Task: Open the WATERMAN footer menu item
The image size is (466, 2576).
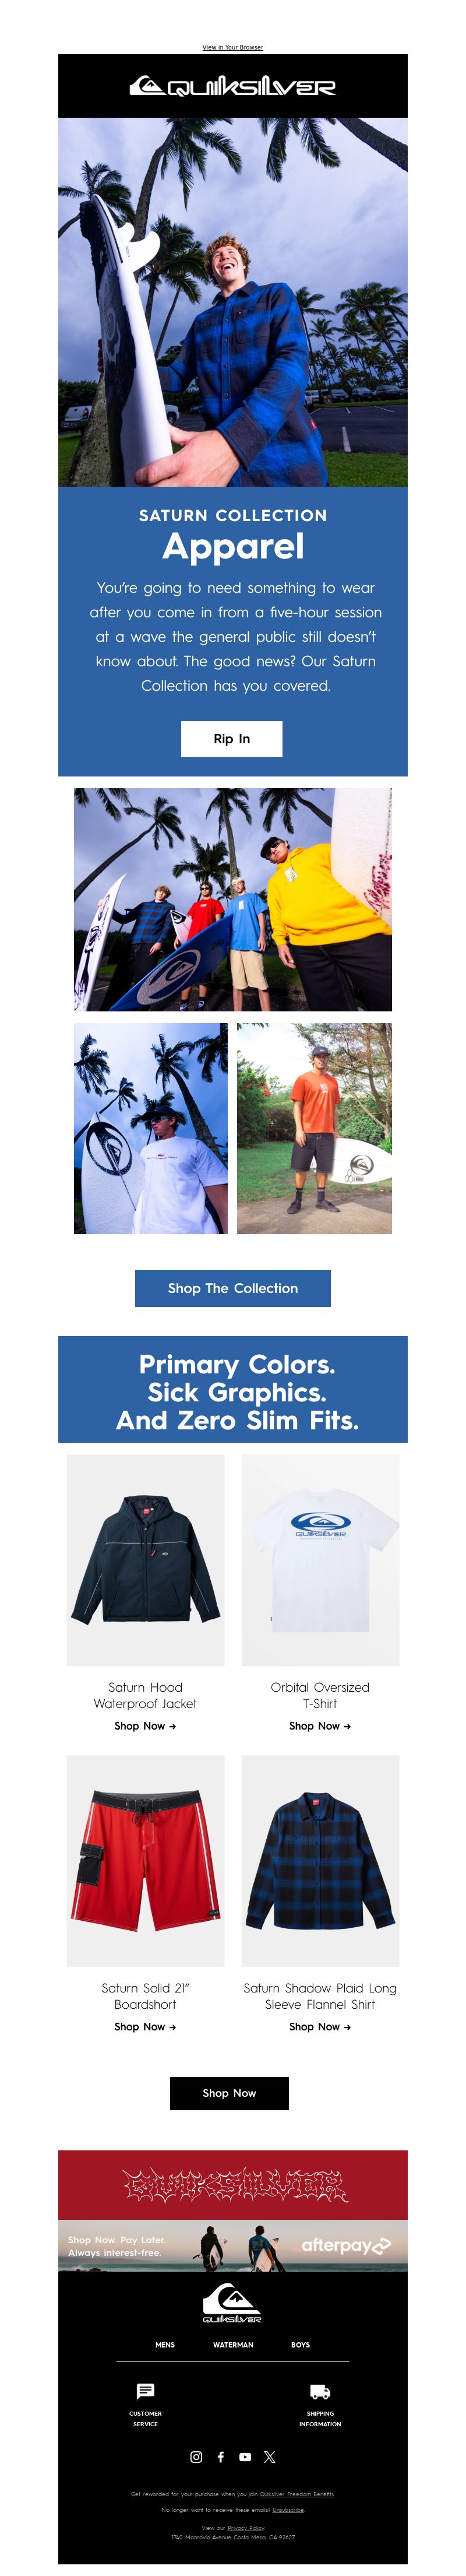Action: (233, 2344)
